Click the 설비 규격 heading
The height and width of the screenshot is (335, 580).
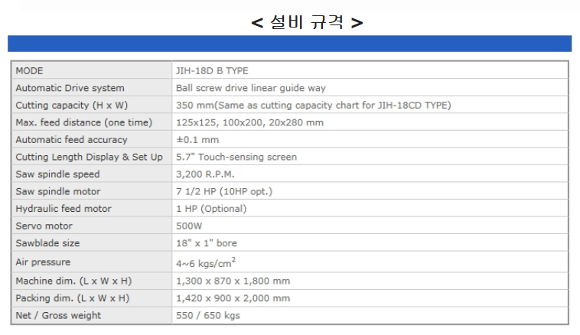tap(307, 22)
